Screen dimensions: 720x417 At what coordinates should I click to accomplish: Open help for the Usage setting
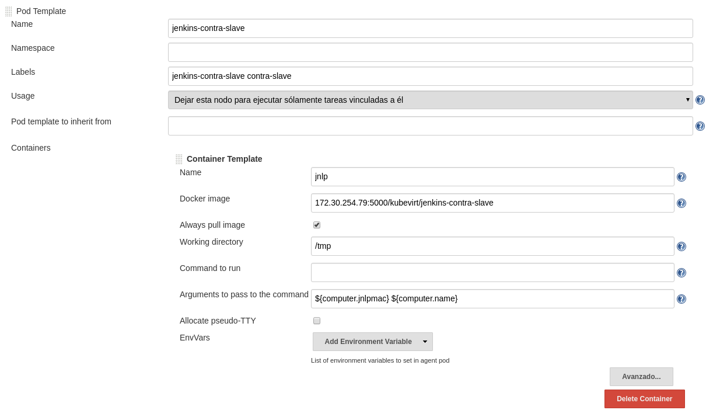(700, 100)
